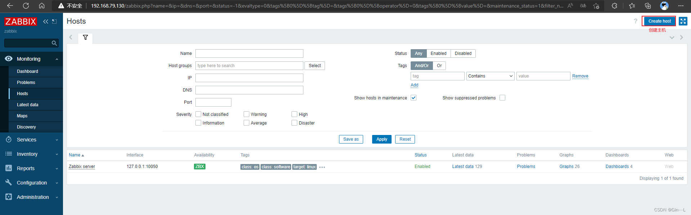691x215 pixels.
Task: Click the filter funnel tab
Action: coord(85,37)
